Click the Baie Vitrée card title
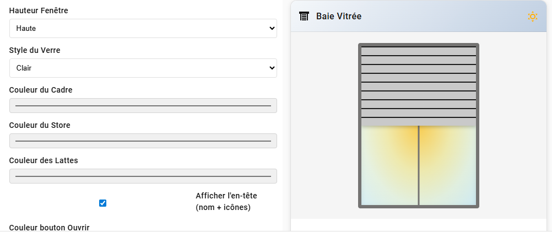 coord(338,17)
